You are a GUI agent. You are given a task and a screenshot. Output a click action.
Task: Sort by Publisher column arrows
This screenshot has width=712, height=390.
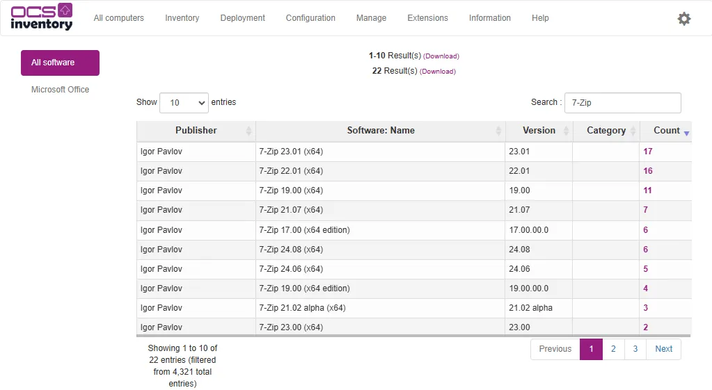248,131
